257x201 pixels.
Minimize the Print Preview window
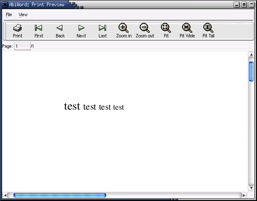pos(237,5)
